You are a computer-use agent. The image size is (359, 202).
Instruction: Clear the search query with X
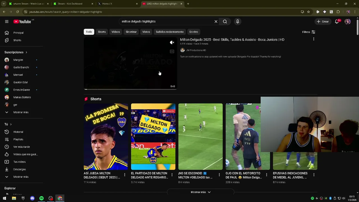pos(216,22)
